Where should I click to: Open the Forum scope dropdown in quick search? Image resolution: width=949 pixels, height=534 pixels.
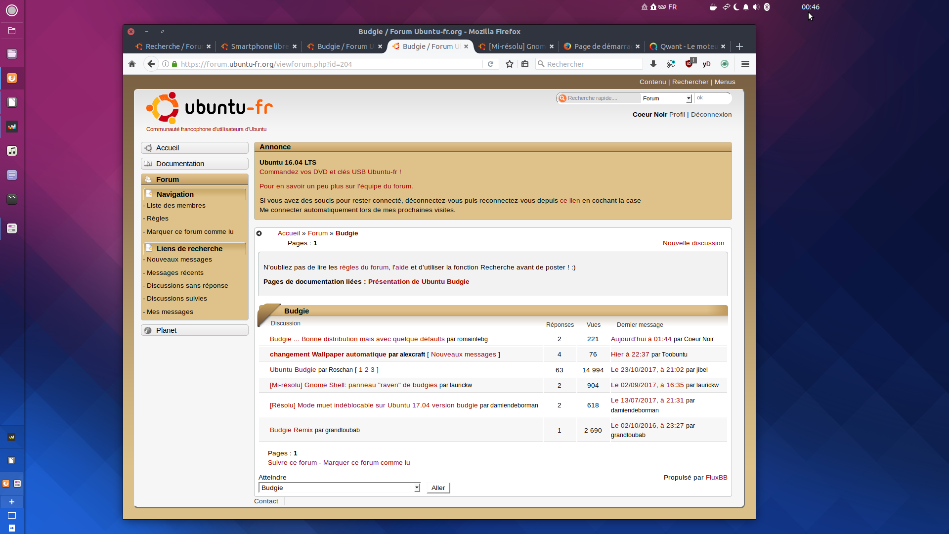(x=666, y=98)
